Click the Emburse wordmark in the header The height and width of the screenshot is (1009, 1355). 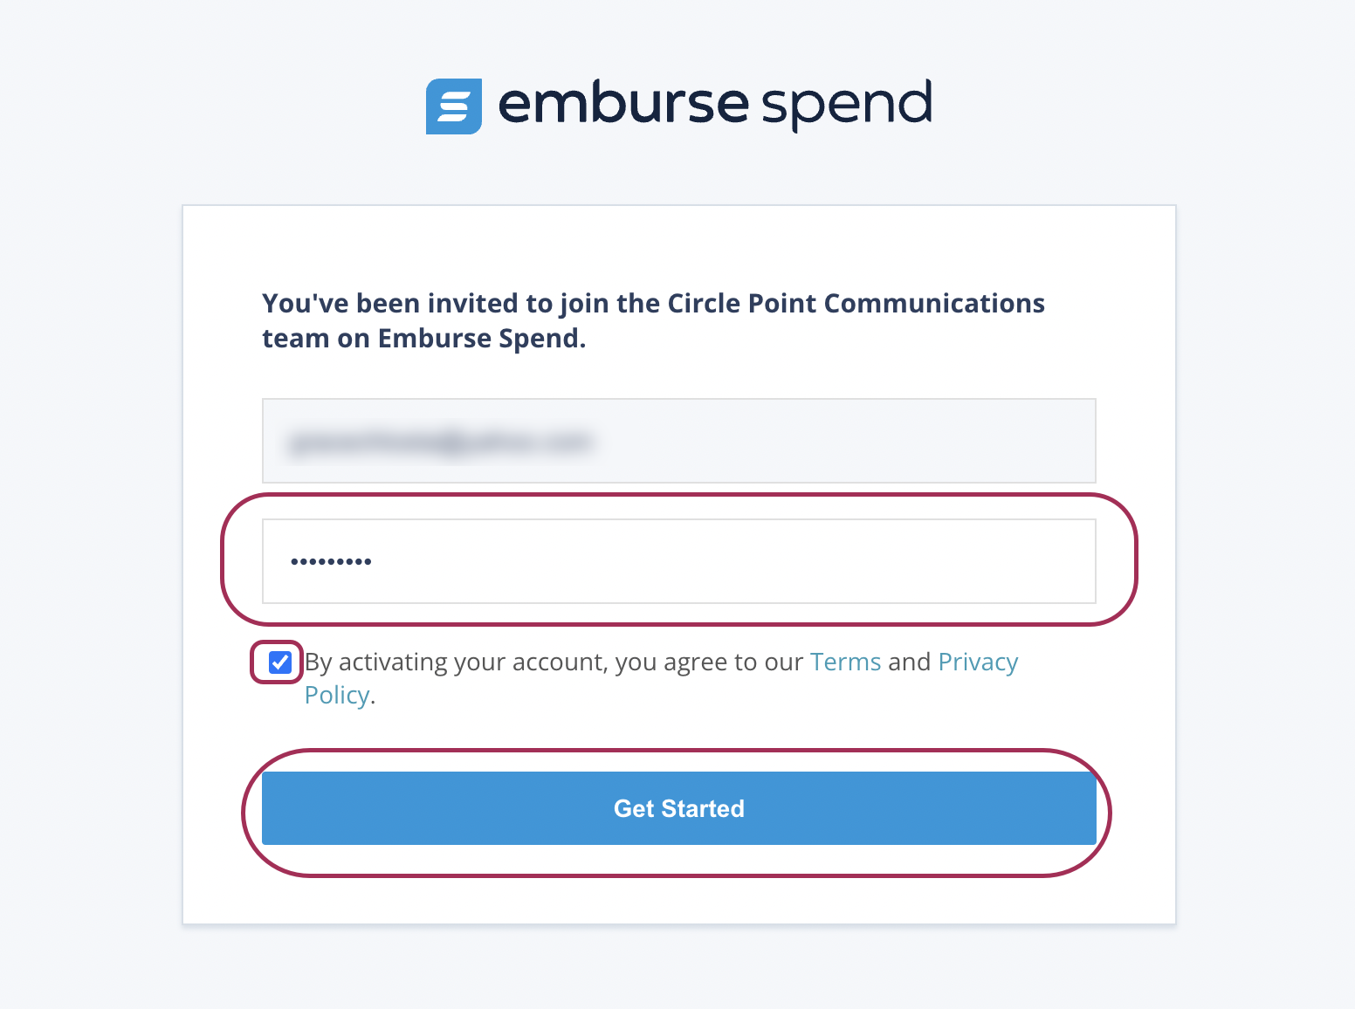624,105
